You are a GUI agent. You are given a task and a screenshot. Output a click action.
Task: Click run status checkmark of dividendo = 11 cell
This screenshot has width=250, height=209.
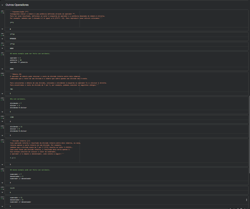point(2,128)
